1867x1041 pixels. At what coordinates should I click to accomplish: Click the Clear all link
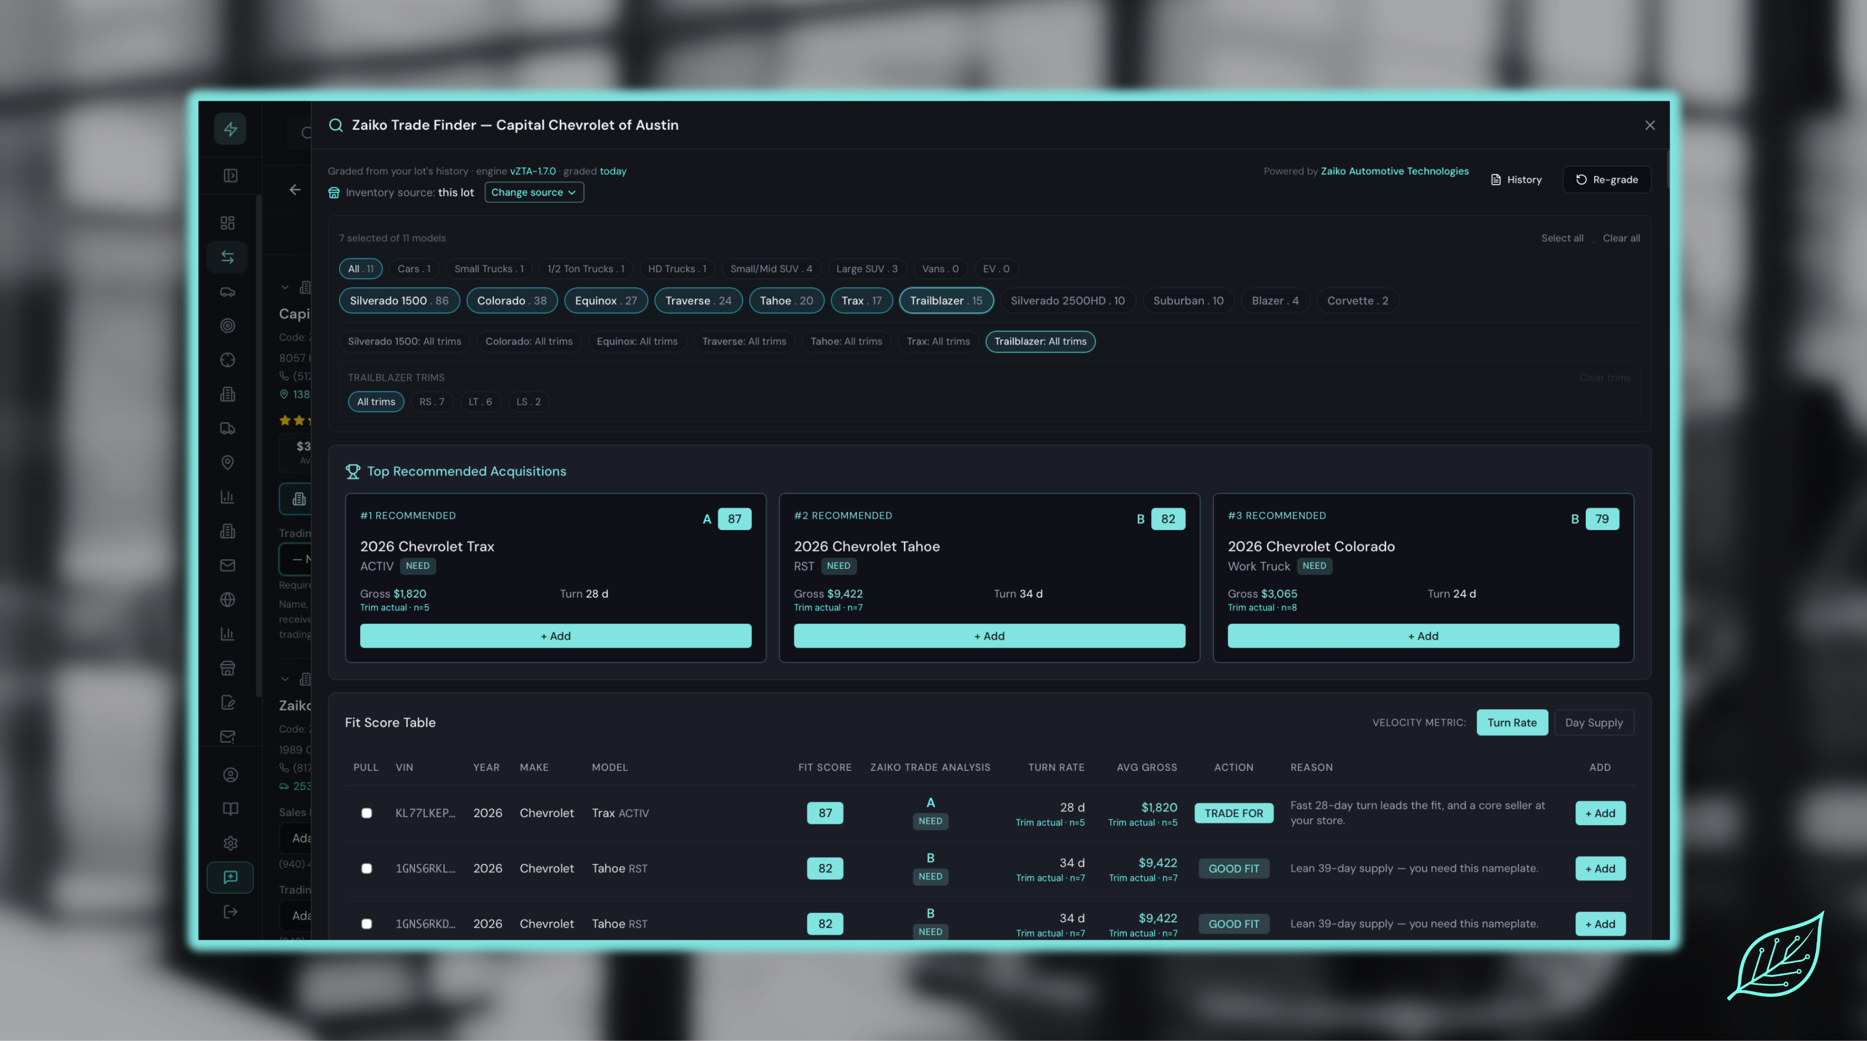point(1622,239)
